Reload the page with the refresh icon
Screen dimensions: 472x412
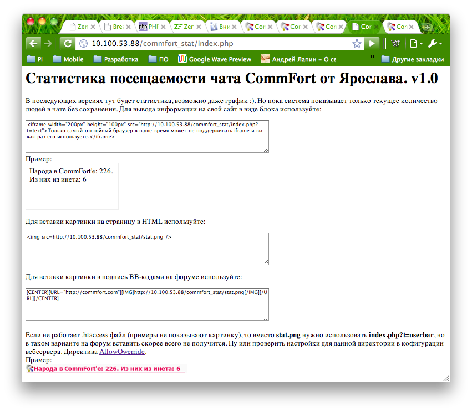click(67, 43)
